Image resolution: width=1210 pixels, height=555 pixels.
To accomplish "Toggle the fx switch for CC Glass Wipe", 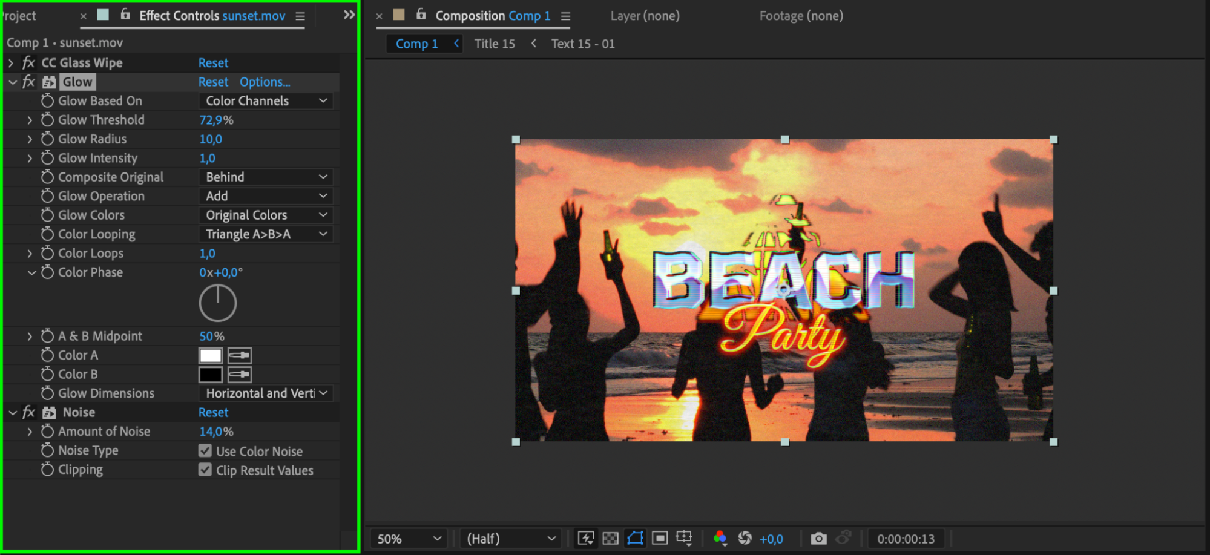I will click(x=28, y=62).
